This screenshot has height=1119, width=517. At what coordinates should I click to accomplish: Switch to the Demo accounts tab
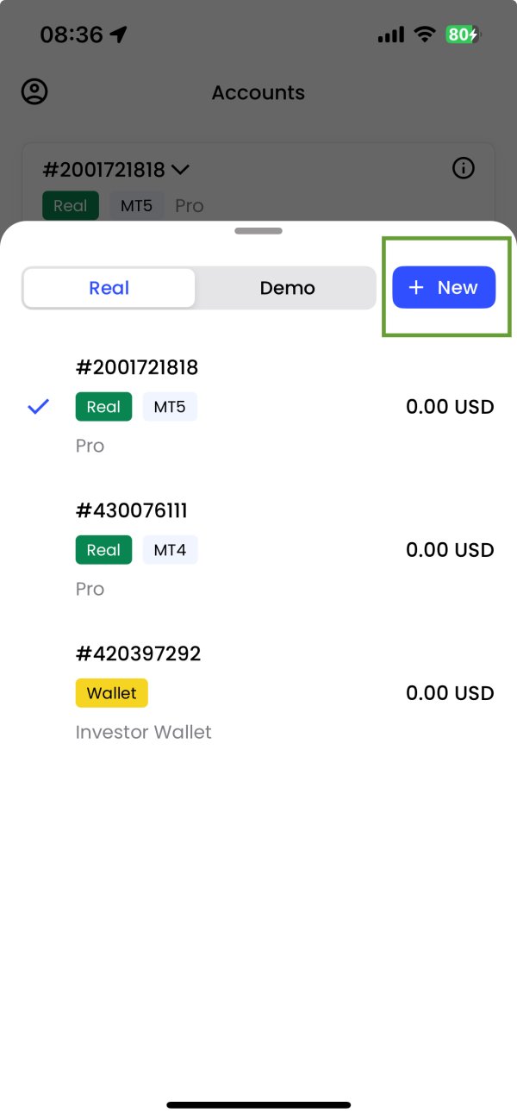(288, 288)
